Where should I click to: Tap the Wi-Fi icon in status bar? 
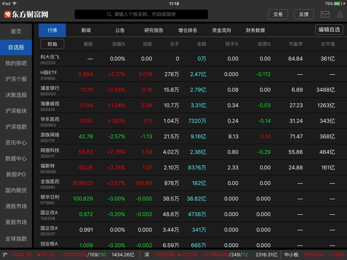click(14, 3)
